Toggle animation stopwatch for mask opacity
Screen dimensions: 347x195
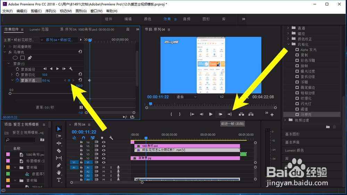click(17, 80)
